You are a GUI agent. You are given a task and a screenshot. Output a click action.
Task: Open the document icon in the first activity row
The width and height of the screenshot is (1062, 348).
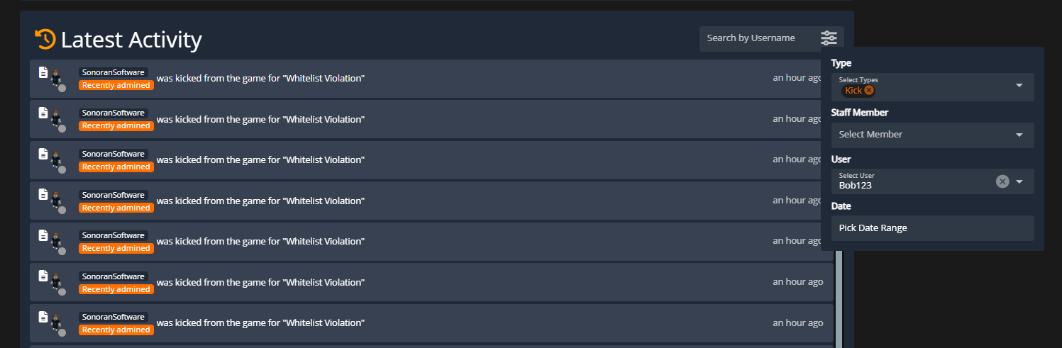[x=43, y=72]
